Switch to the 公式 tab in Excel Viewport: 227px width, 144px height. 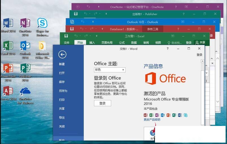pyautogui.click(x=122, y=43)
